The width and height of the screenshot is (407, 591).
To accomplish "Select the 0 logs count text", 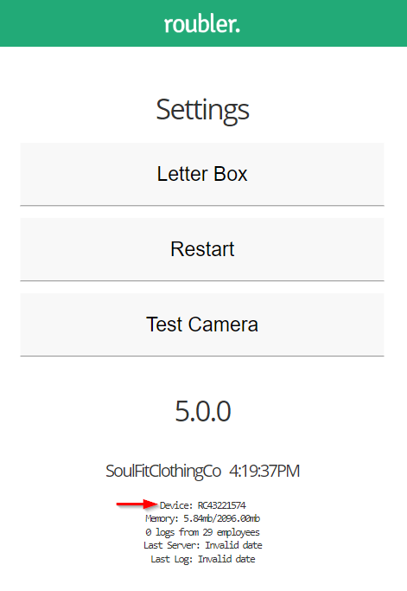I will [x=160, y=532].
